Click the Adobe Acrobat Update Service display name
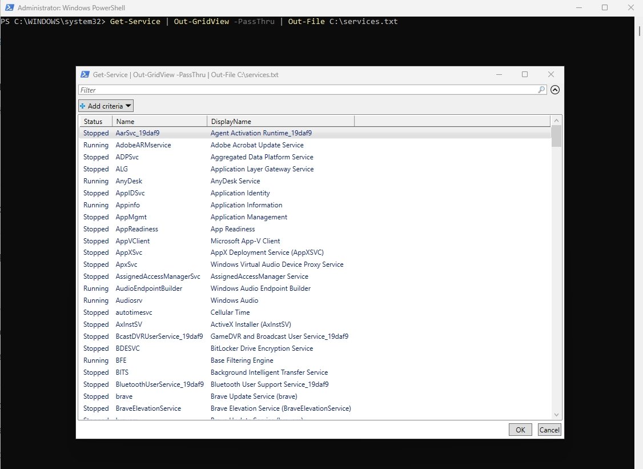643x469 pixels. pyautogui.click(x=257, y=145)
